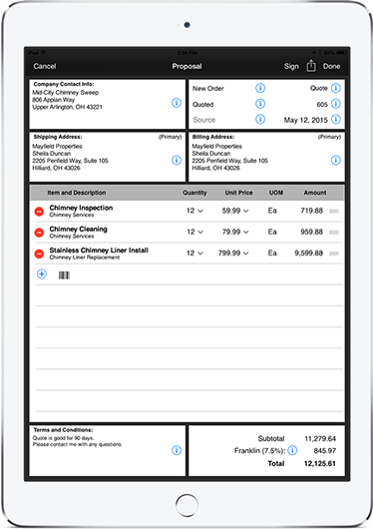The width and height of the screenshot is (373, 529).
Task: Tap Terms text 'Quote is good for 90 days.'
Action: point(63,438)
